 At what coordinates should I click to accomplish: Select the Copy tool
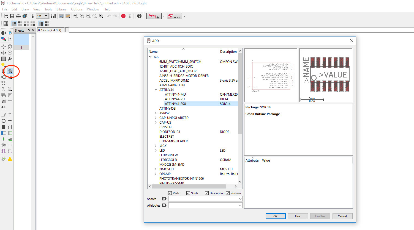point(10,47)
